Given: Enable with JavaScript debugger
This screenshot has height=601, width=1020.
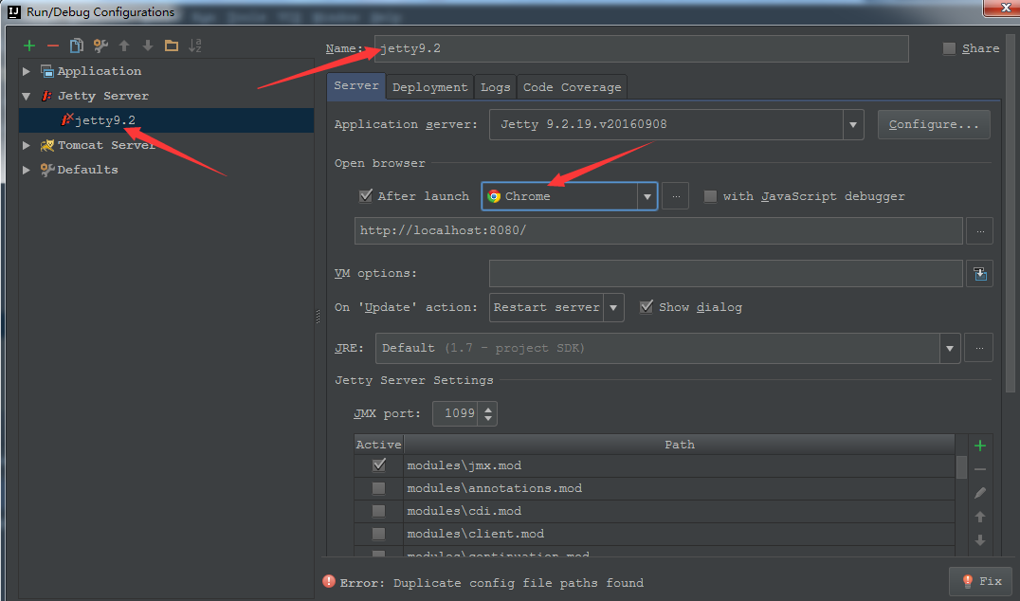Looking at the screenshot, I should 710,196.
